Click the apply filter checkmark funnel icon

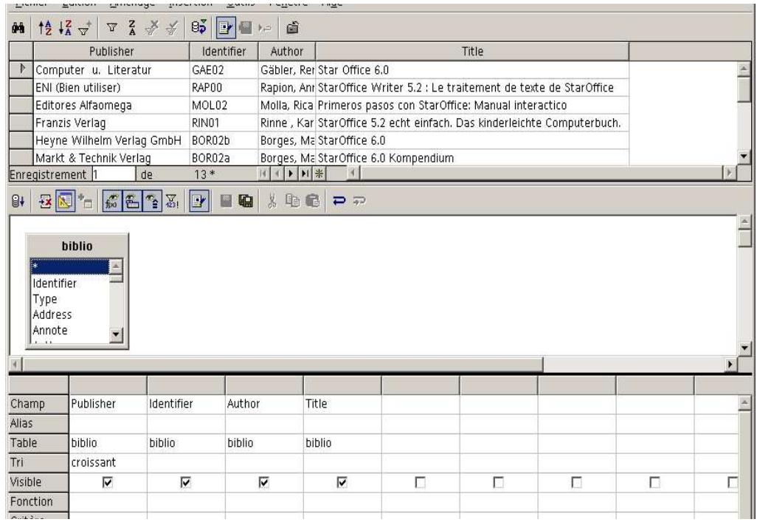point(171,28)
